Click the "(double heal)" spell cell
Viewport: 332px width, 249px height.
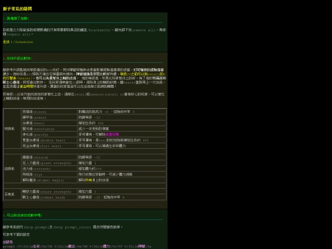49,140
